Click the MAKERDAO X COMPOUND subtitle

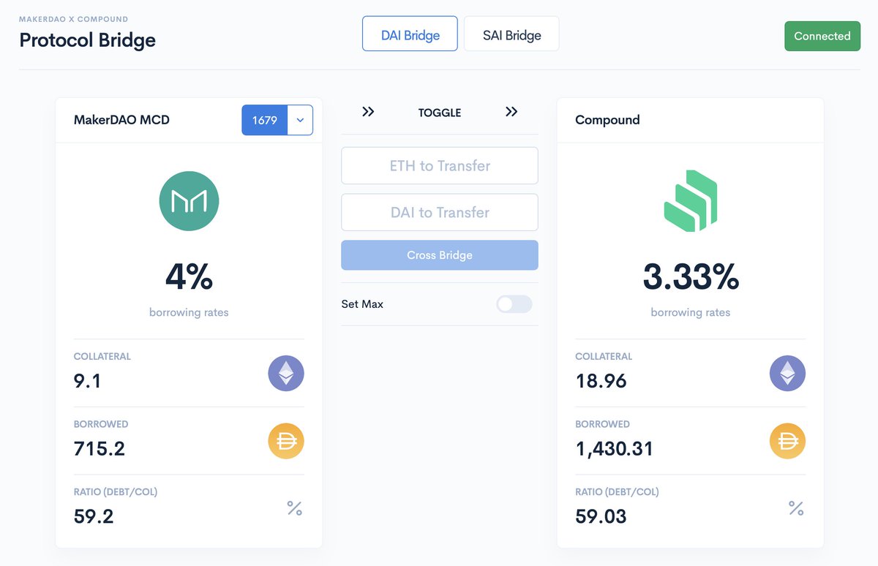(x=74, y=19)
